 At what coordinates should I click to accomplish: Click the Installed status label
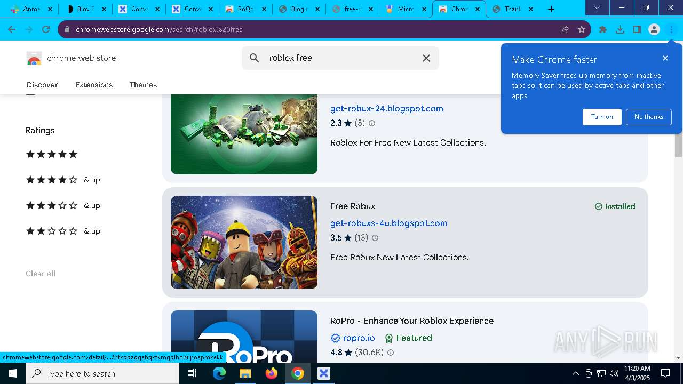click(x=615, y=206)
